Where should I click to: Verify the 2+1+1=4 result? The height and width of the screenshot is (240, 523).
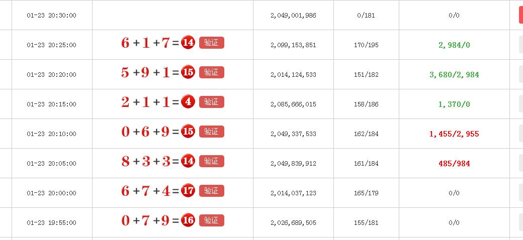[212, 102]
